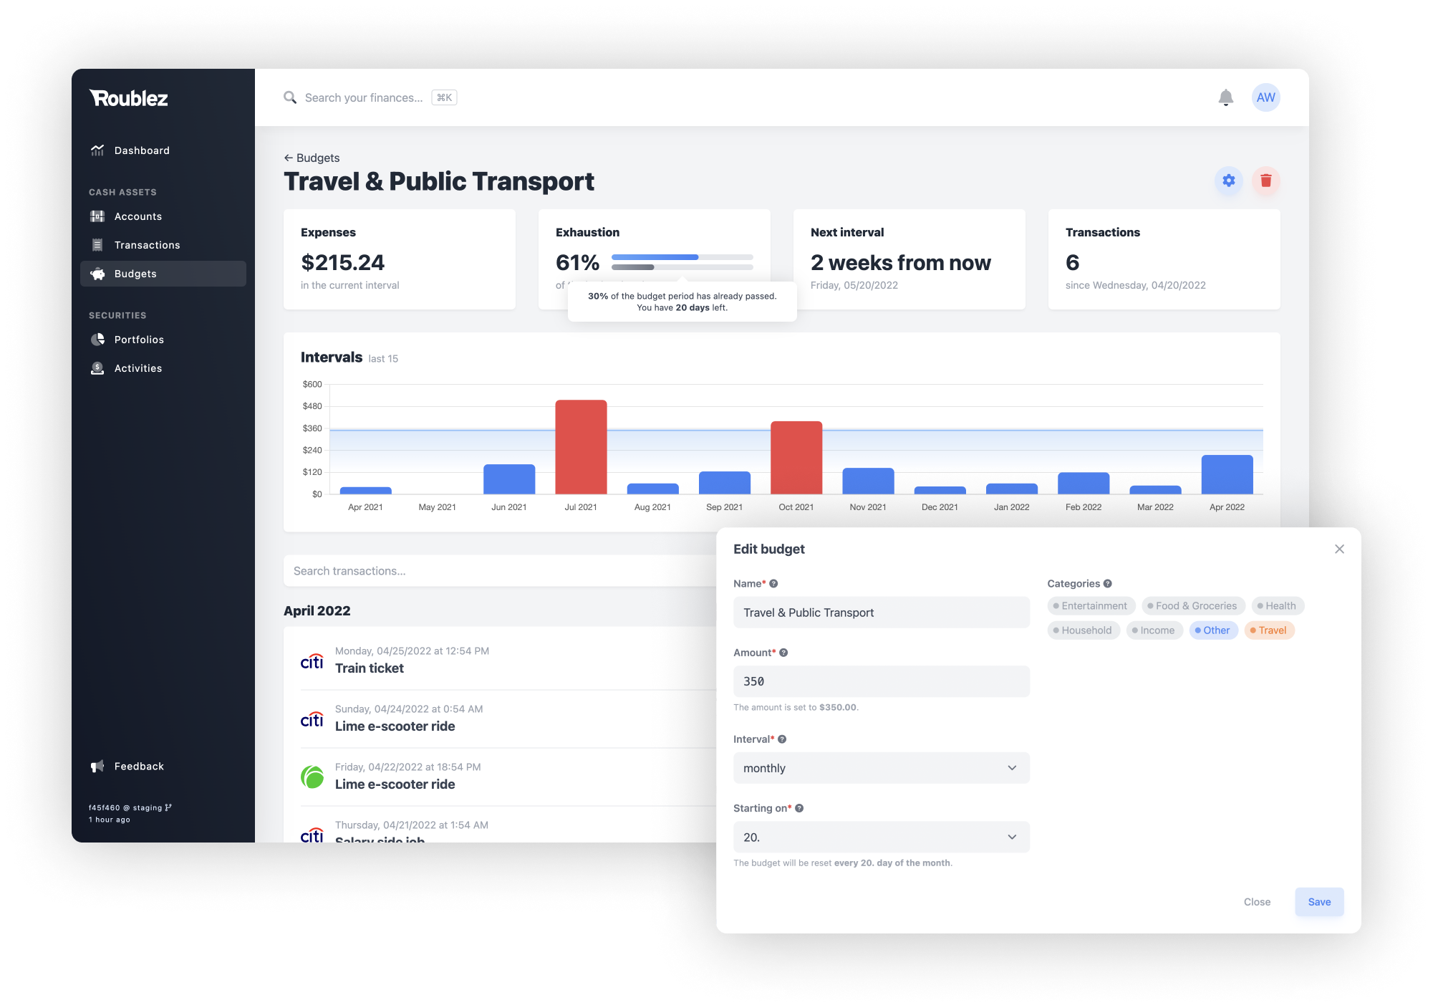Click the Transactions receipt icon

(97, 245)
